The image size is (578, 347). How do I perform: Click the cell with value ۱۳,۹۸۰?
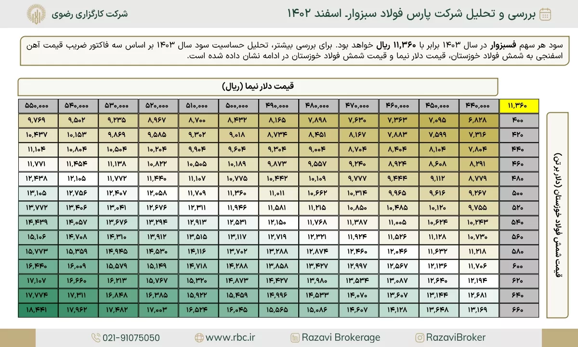(318, 281)
